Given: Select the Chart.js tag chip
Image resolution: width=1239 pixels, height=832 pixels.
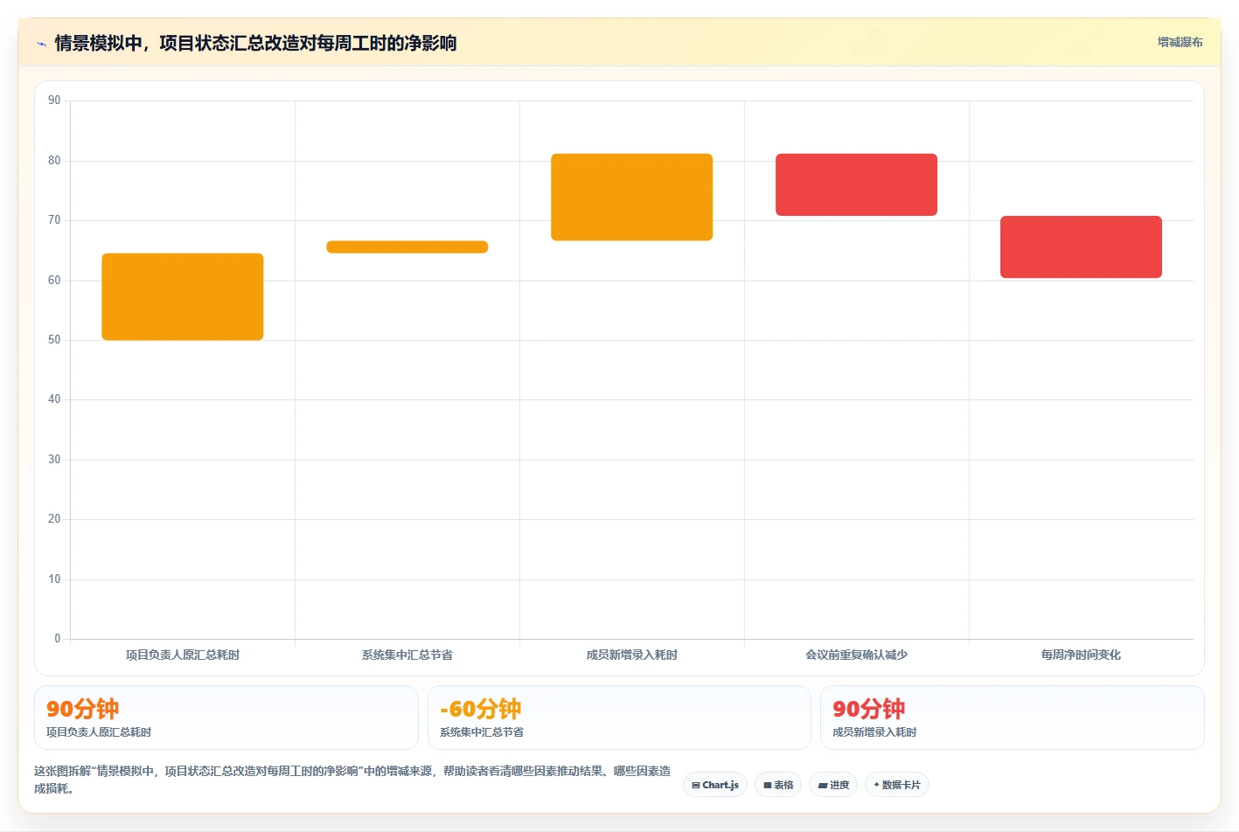Looking at the screenshot, I should (x=715, y=785).
